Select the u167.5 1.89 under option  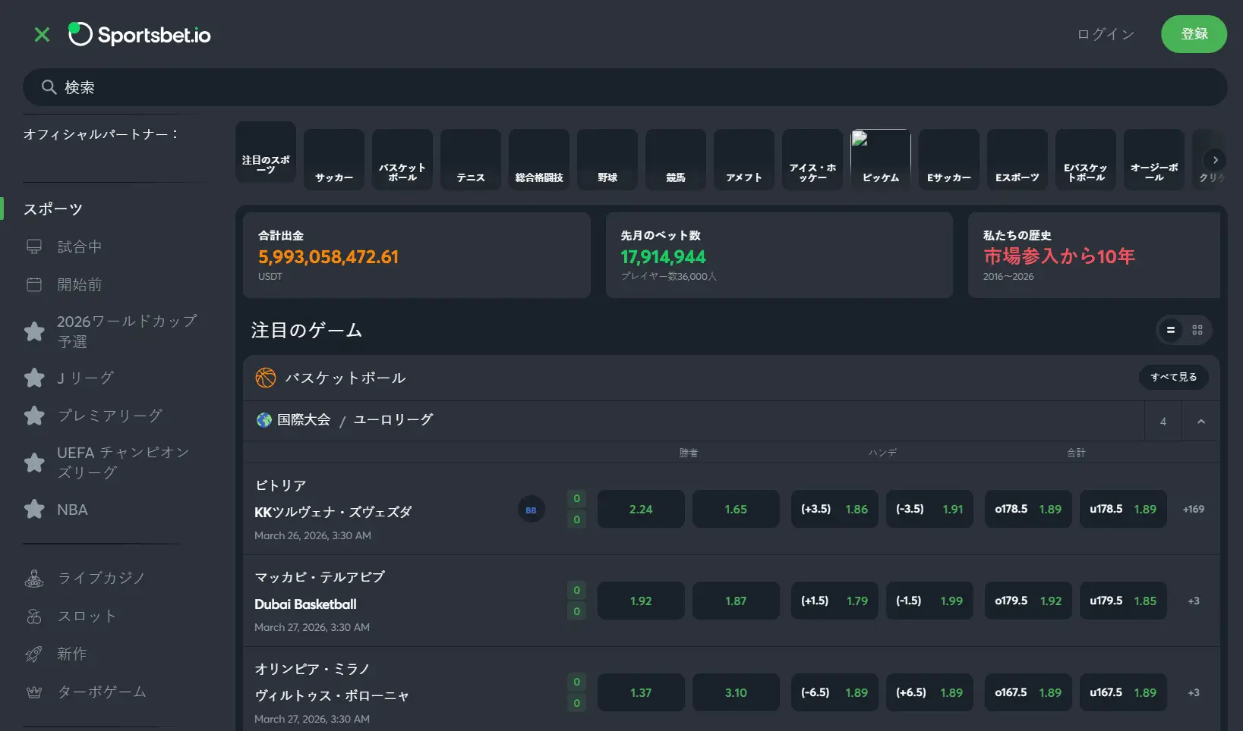pos(1123,692)
